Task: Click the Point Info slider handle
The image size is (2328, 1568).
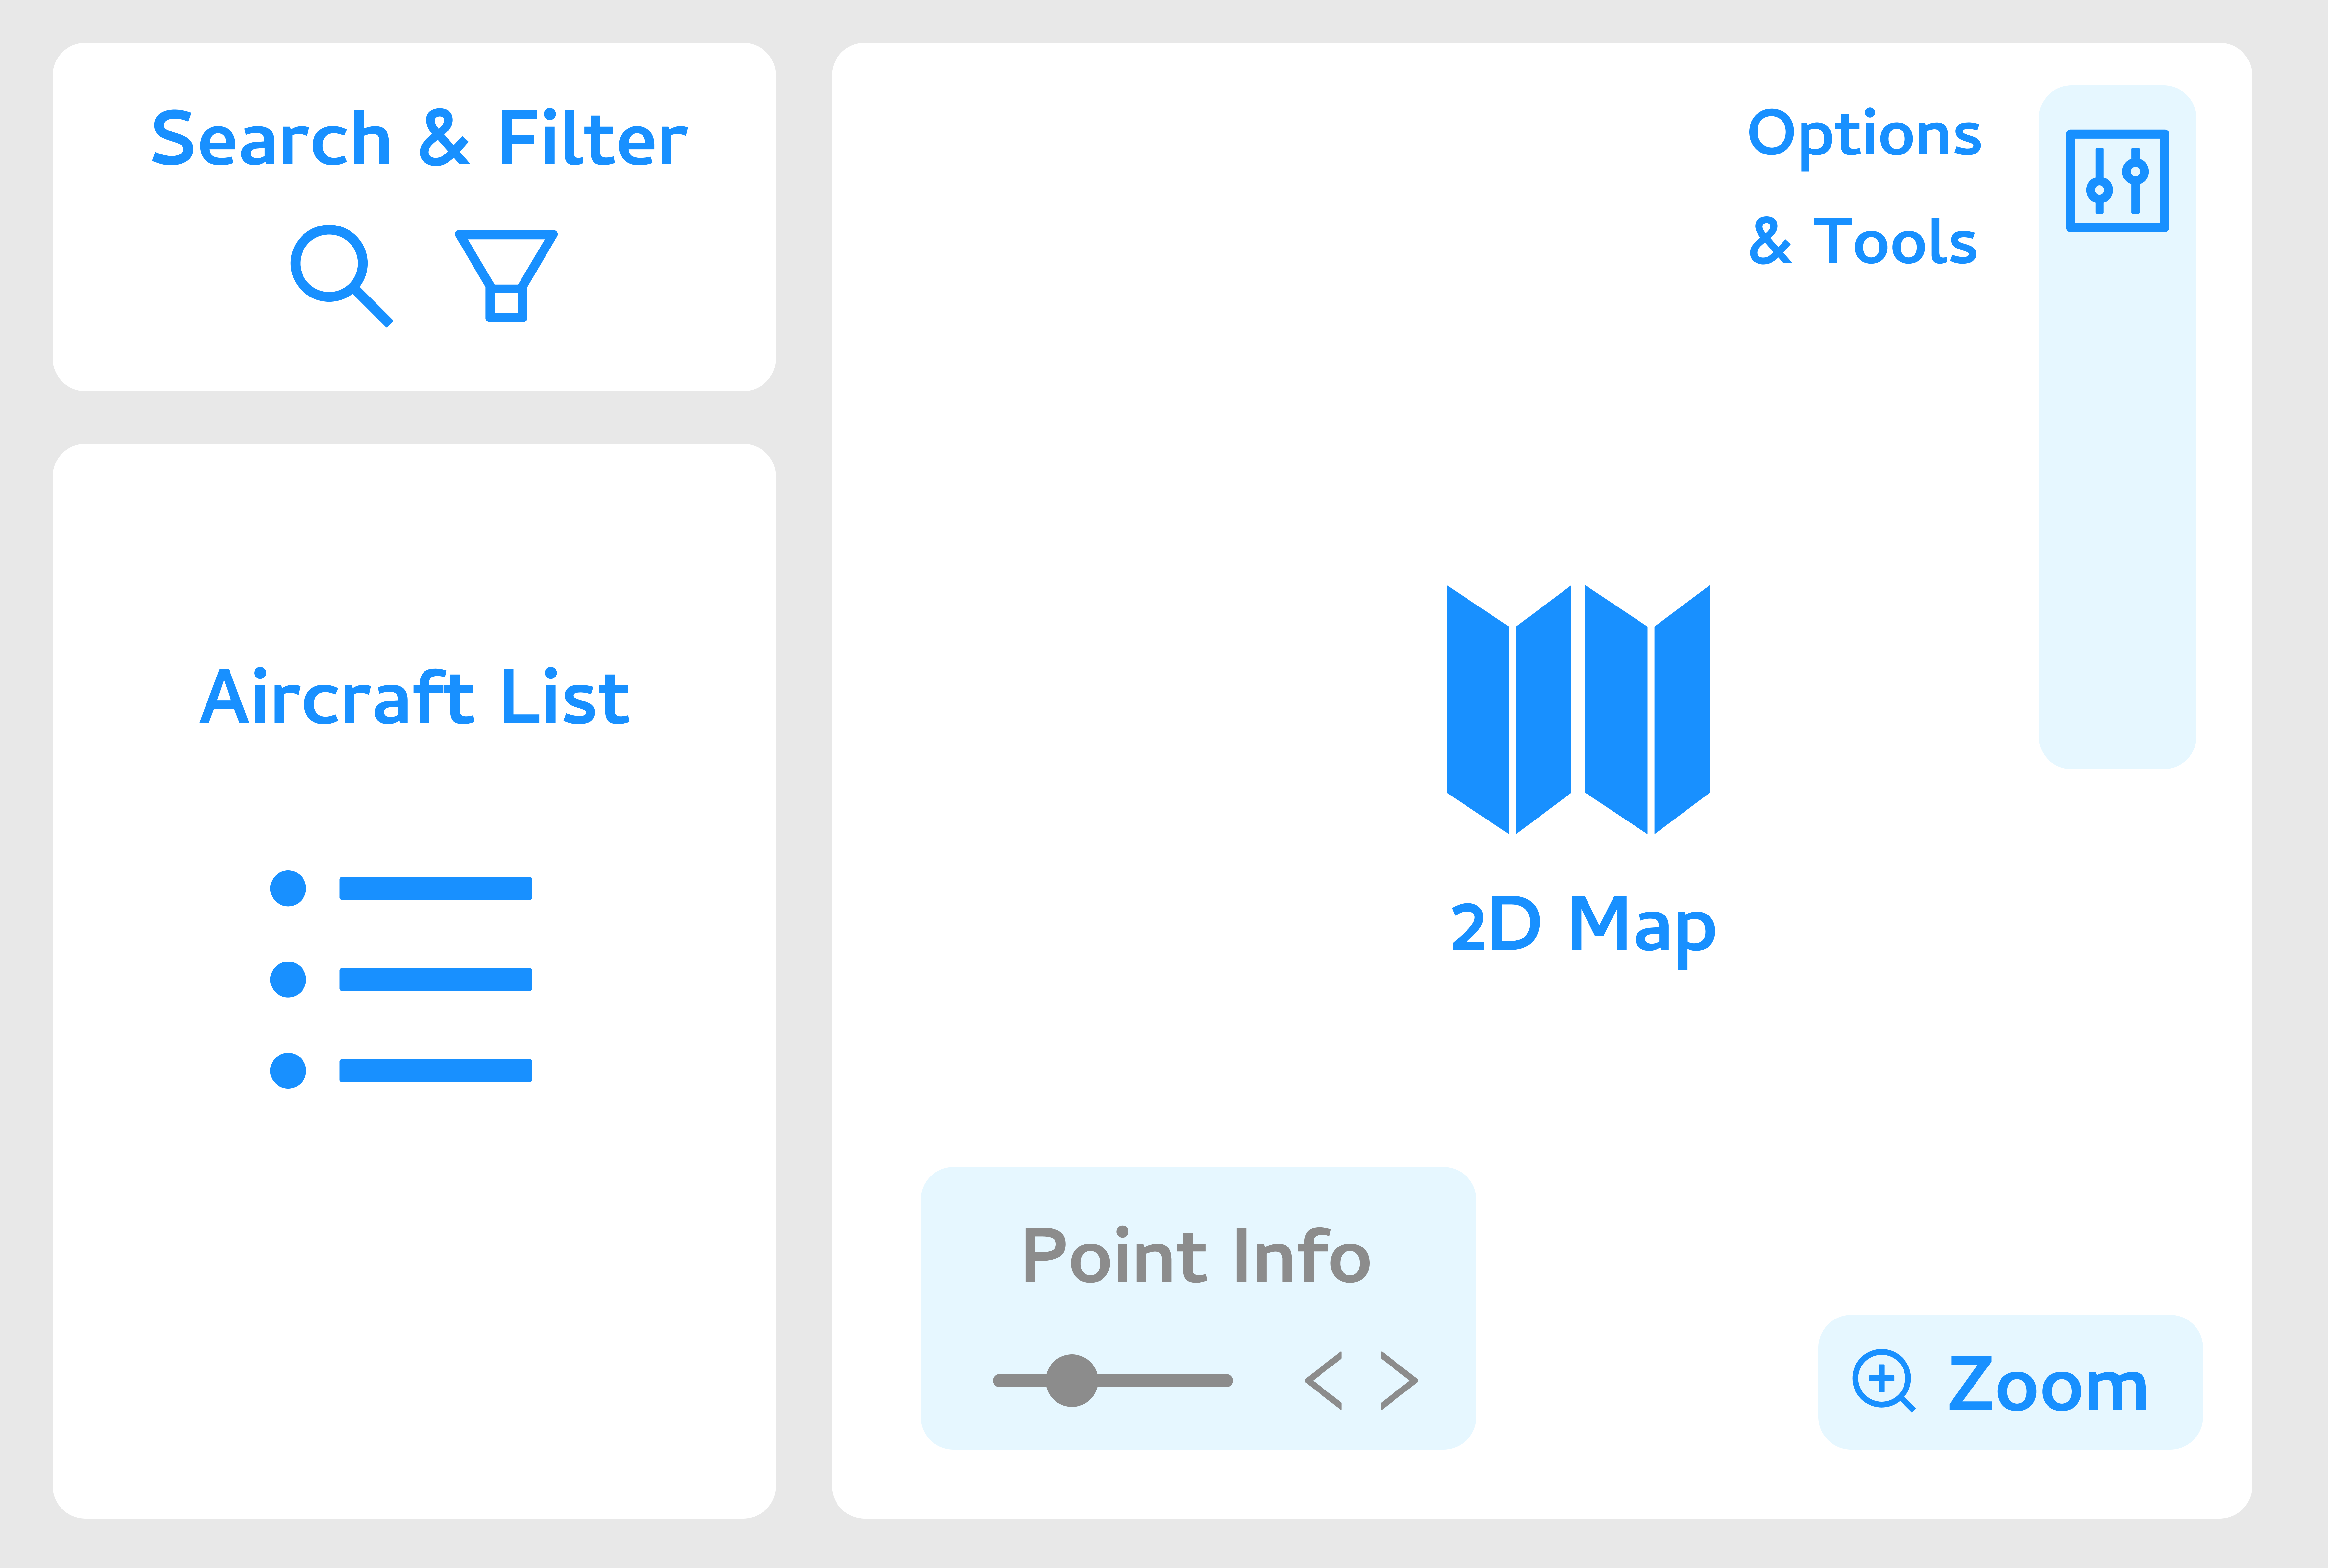Action: 1072,1381
